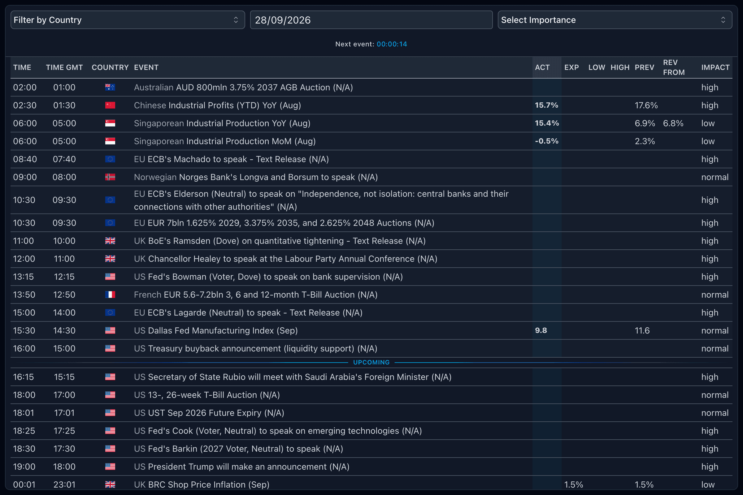This screenshot has height=495, width=743.
Task: Click the UK flag in the BRC Shop Price row
Action: [110, 484]
